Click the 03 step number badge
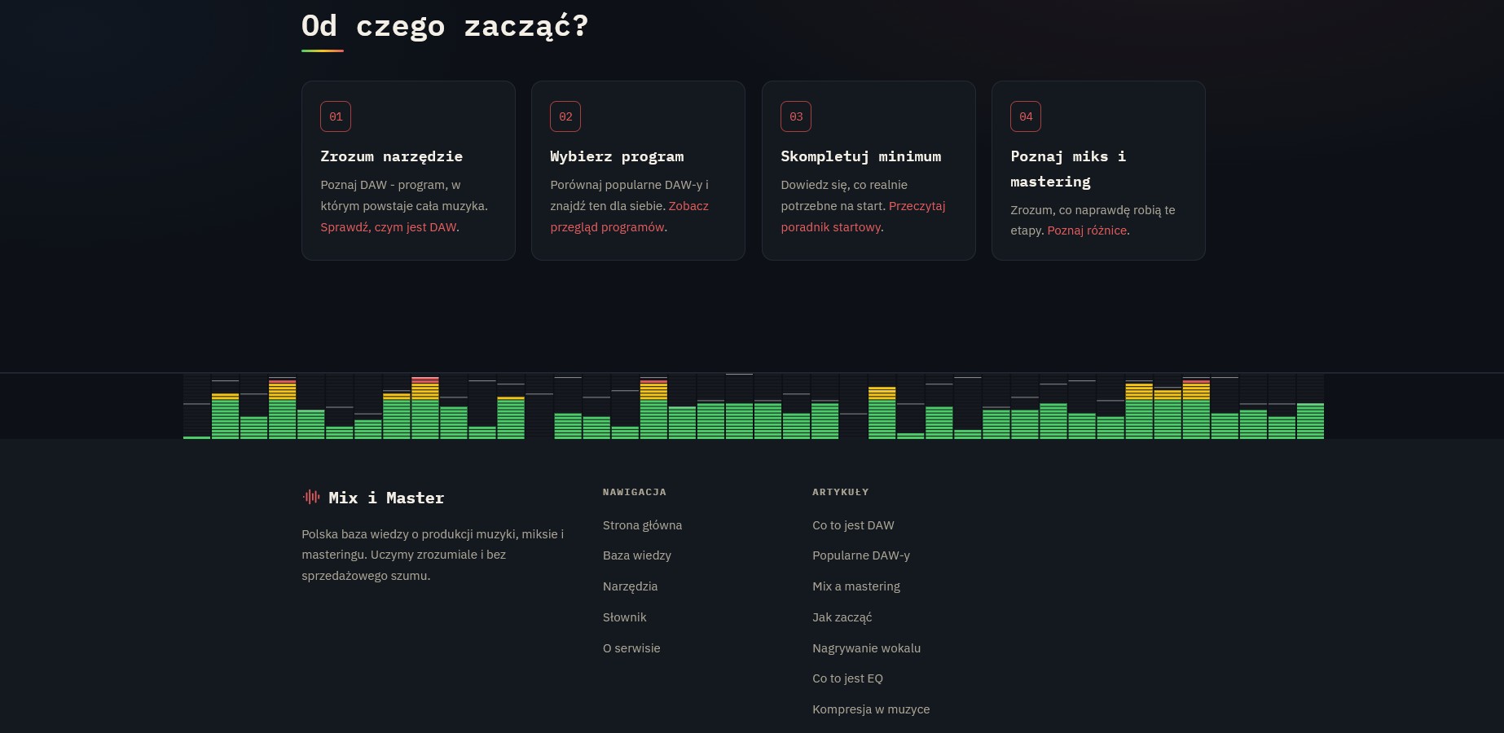The image size is (1504, 733). (x=796, y=116)
